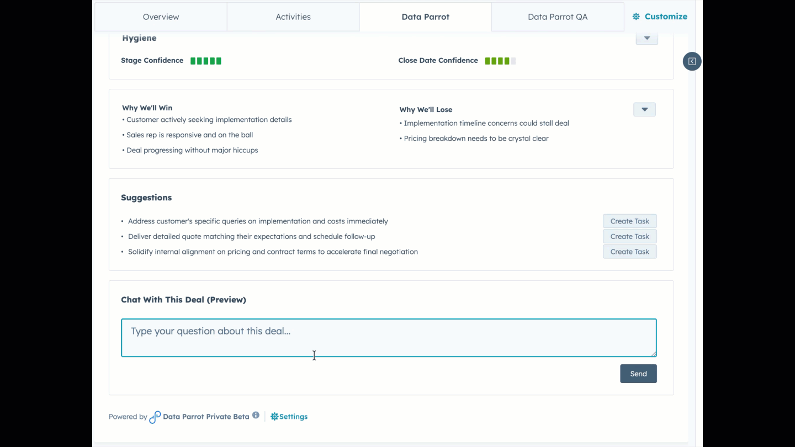Image resolution: width=795 pixels, height=447 pixels.
Task: Click the Stage Confidence bar indicator
Action: click(x=205, y=61)
